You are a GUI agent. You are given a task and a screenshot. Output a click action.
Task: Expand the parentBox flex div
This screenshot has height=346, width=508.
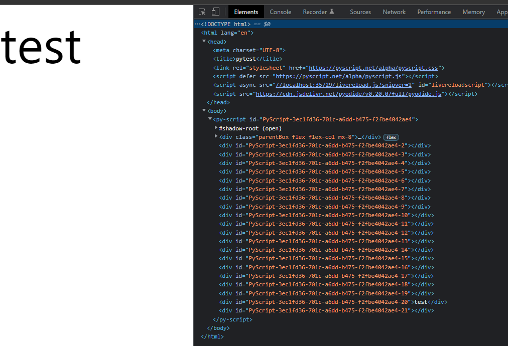(x=216, y=137)
